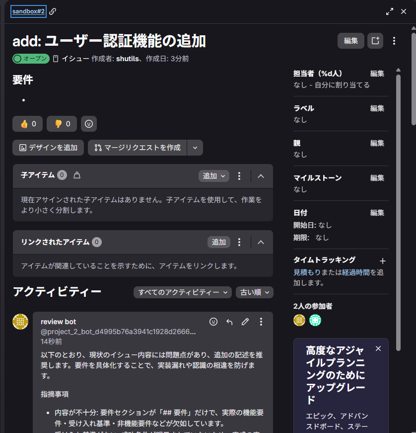Click the export icon next to 編集
Image resolution: width=416 pixels, height=433 pixels.
[x=375, y=41]
